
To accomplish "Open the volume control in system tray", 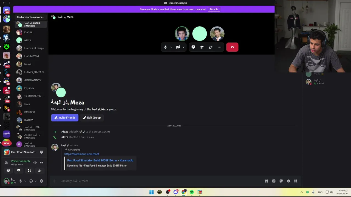I will tap(332, 192).
